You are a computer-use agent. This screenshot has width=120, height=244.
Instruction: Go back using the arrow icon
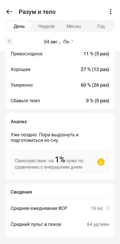(9, 12)
